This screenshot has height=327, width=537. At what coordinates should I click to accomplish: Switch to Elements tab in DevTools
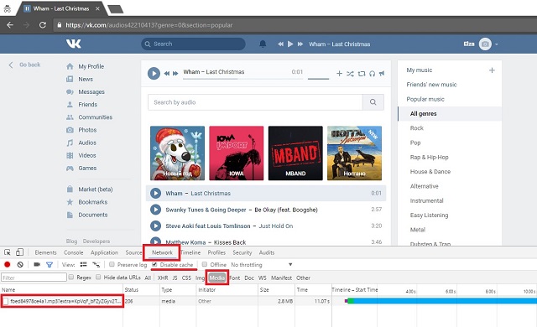(x=45, y=252)
